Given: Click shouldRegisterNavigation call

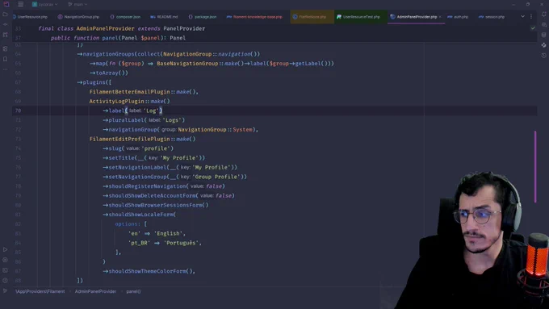Looking at the screenshot, I should (x=147, y=186).
